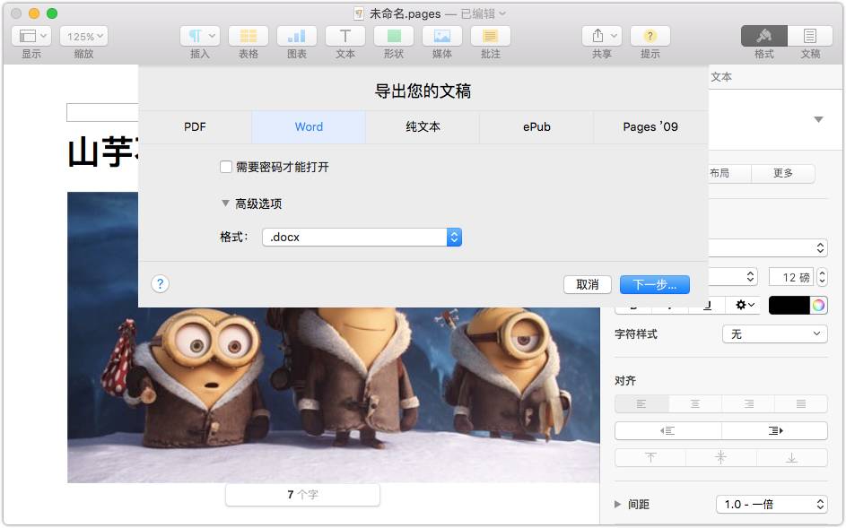
Task: Click the Shape (形状) toolbar icon
Action: click(394, 36)
